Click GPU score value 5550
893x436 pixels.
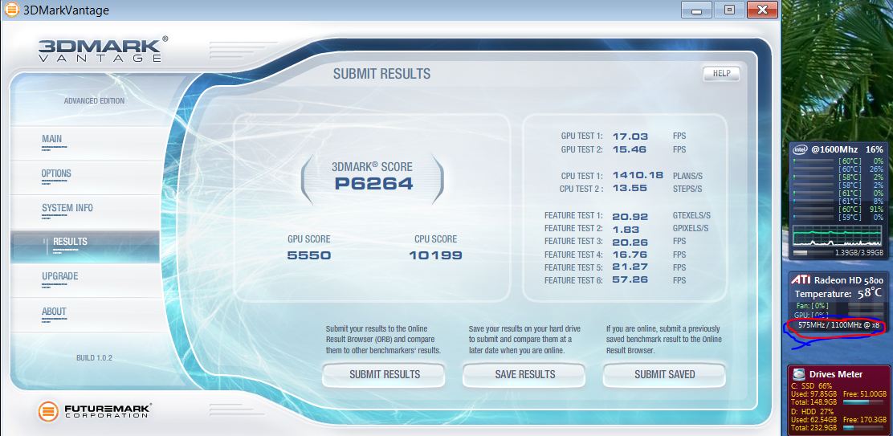308,255
